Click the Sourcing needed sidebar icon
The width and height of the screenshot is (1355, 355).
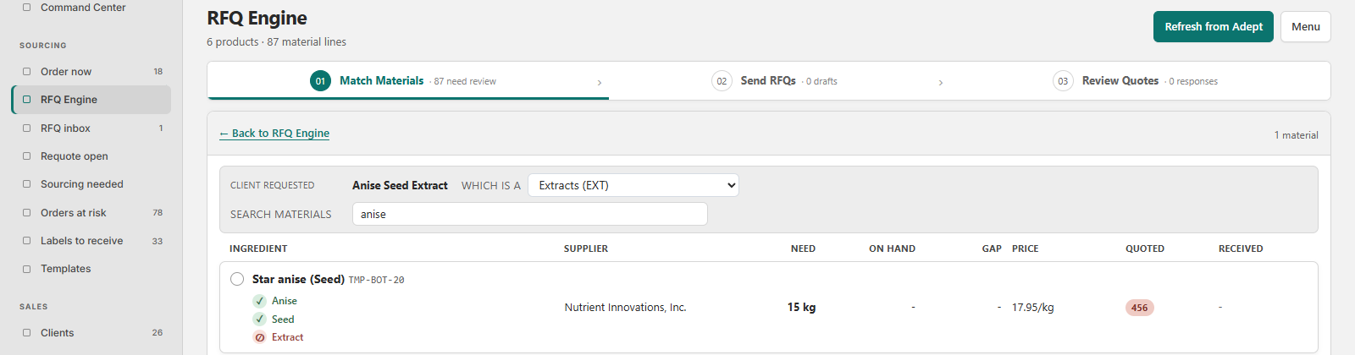26,184
